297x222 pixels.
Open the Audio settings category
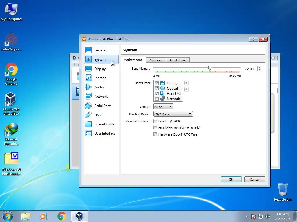click(101, 87)
